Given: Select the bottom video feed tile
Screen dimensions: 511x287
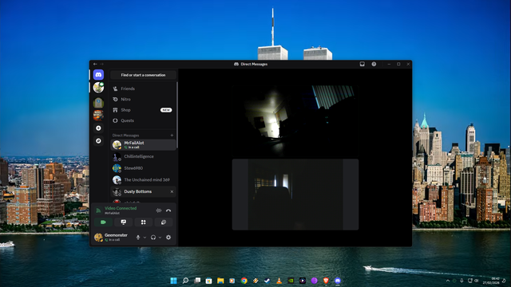Looking at the screenshot, I should [295, 195].
